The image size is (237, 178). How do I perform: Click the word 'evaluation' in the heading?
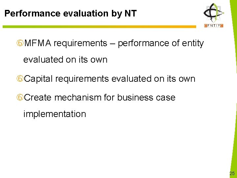[x=86, y=13]
